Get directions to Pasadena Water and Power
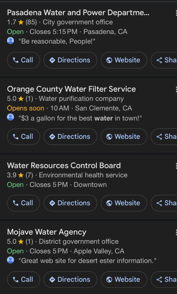Screen dimensions: 177x294 coord(70,60)
